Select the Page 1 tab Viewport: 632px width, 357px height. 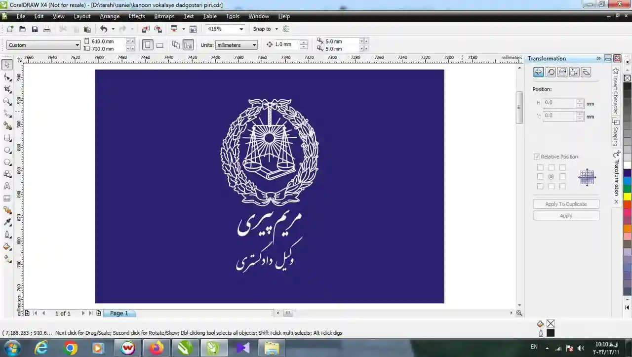click(119, 313)
